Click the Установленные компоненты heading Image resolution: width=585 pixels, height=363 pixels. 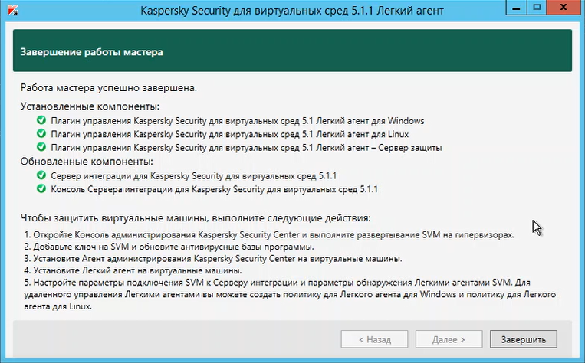90,106
